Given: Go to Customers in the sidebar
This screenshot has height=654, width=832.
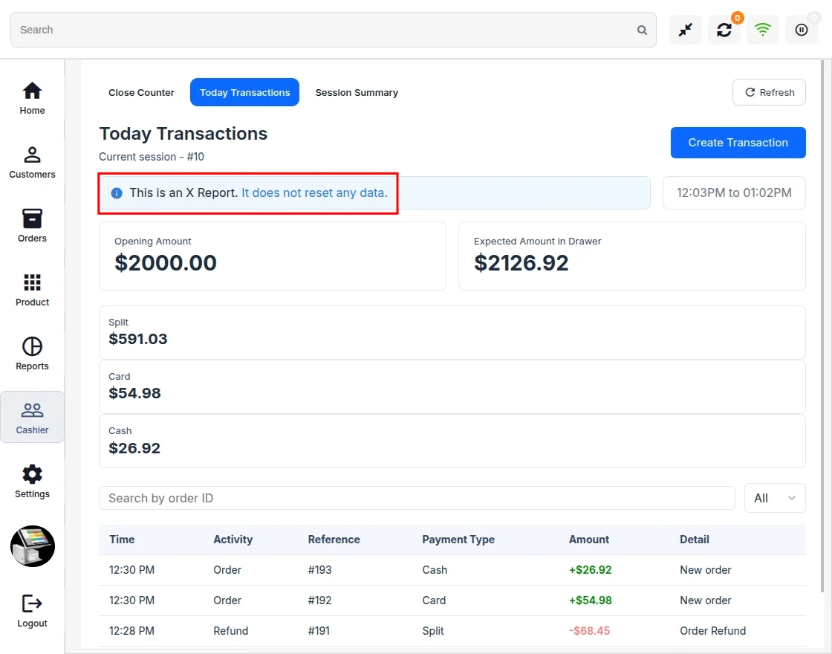Looking at the screenshot, I should (32, 163).
